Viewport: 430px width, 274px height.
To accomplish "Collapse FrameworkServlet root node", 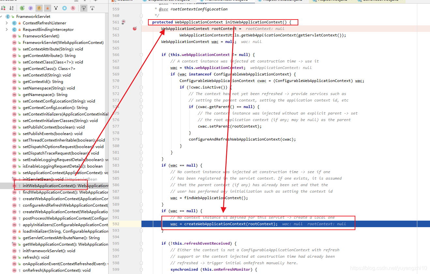I will (x=1, y=17).
